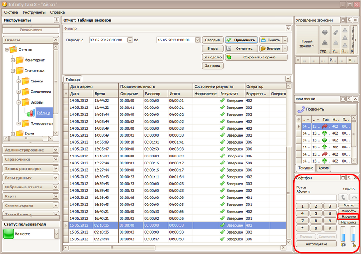Collapse the Отчеты section header
Viewport: 361px width, 254px height.
pos(56,40)
